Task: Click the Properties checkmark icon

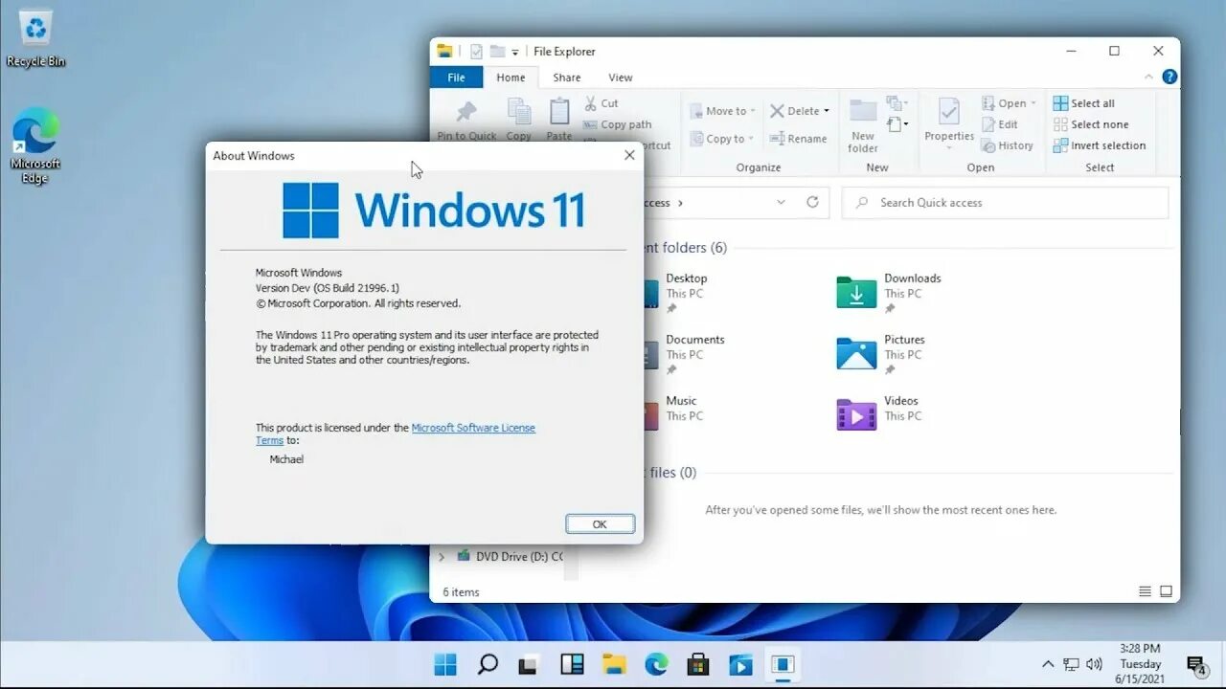Action: click(x=949, y=112)
